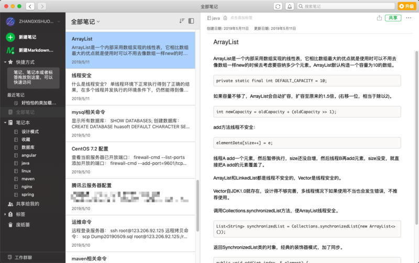Open the mysql相关命令 note
Viewport: 419px width, 263px height.
pyautogui.click(x=130, y=123)
